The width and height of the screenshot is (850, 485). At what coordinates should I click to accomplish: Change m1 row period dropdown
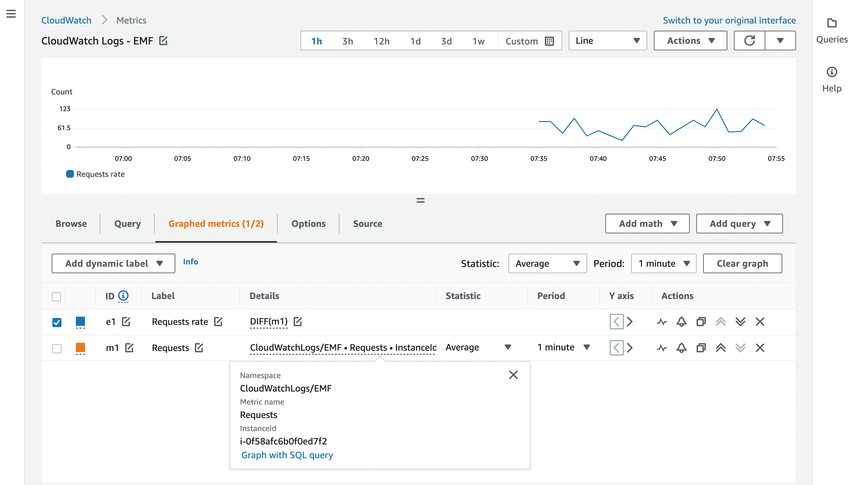564,347
